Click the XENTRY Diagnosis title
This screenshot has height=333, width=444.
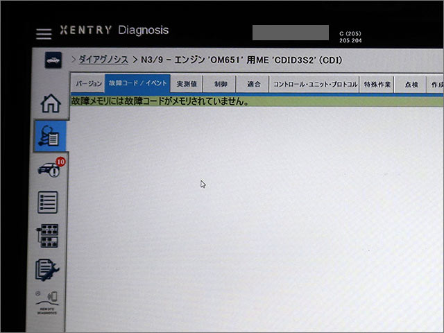click(x=114, y=30)
